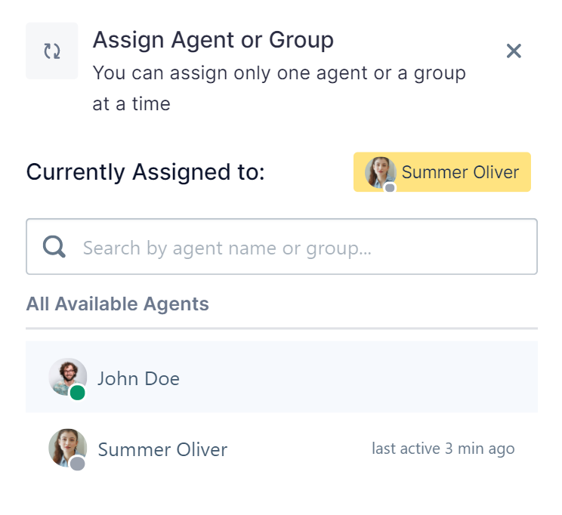Viewport: 562px width, 515px height.
Task: Click the reassign arrows icon in header
Action: (52, 51)
